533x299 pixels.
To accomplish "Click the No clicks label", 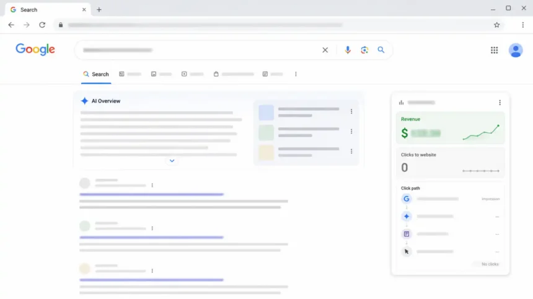I will coord(490,264).
